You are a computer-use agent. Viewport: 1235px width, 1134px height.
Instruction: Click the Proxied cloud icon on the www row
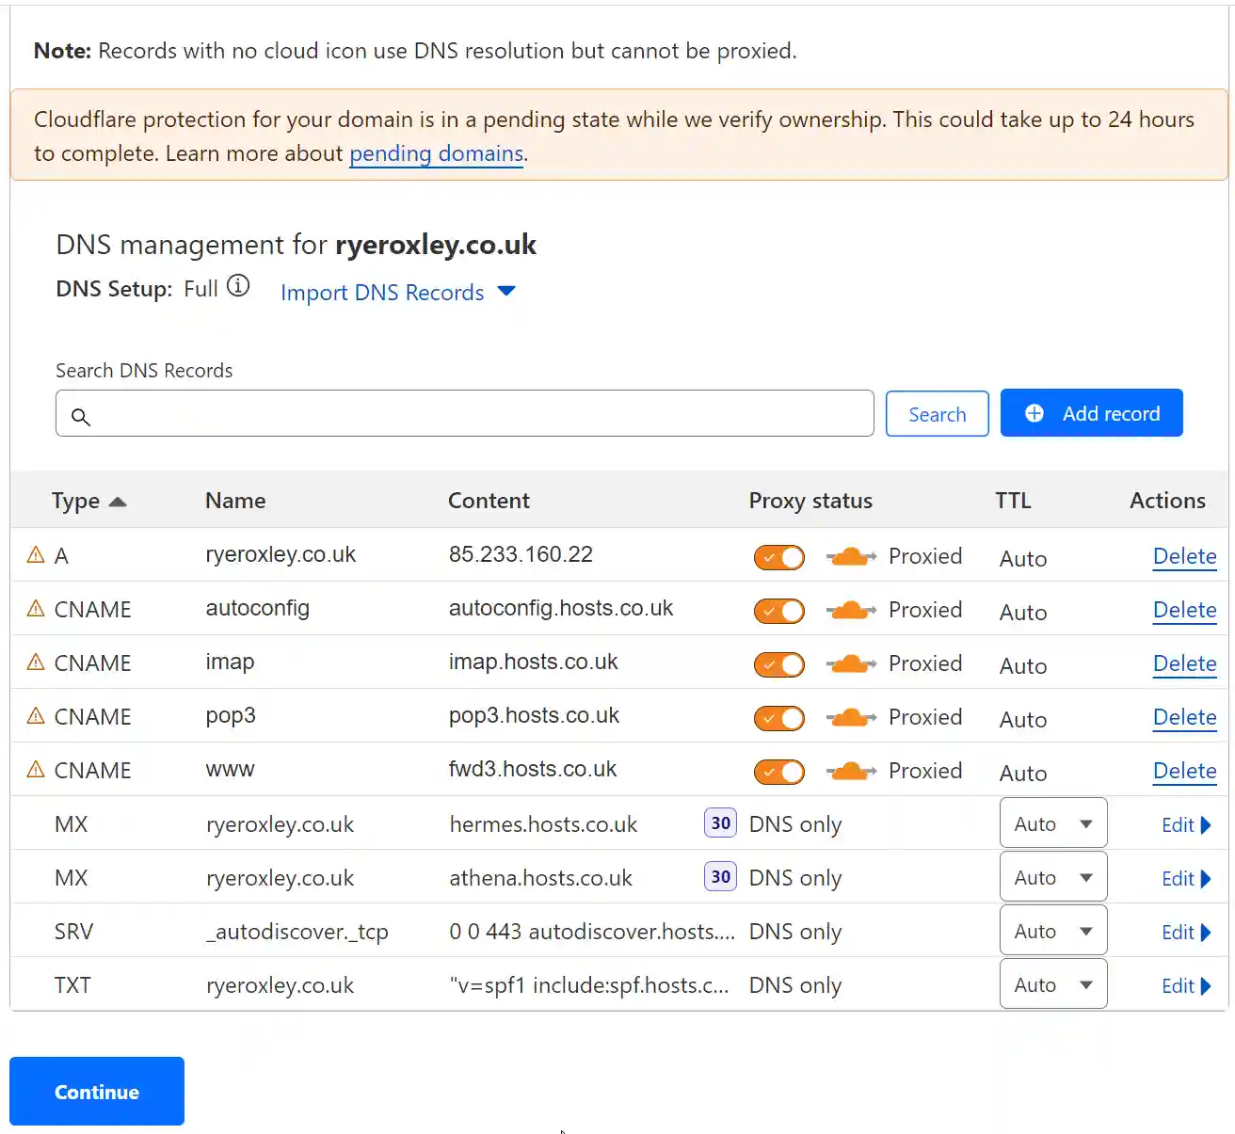click(x=850, y=771)
